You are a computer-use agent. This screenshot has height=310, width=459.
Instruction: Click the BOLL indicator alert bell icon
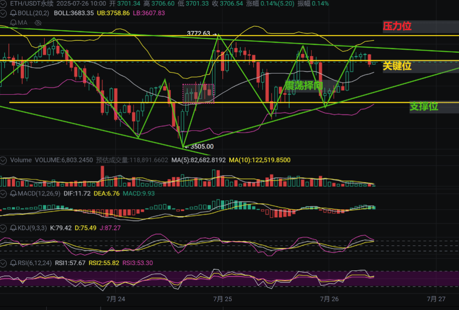click(x=13, y=13)
